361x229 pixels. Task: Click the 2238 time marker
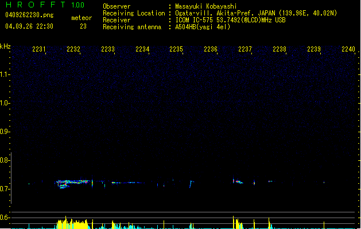pos(280,49)
